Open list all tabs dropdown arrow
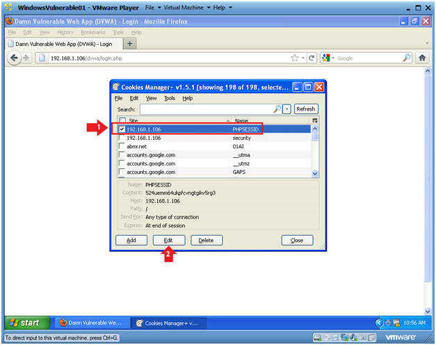436x345 pixels. tap(427, 43)
